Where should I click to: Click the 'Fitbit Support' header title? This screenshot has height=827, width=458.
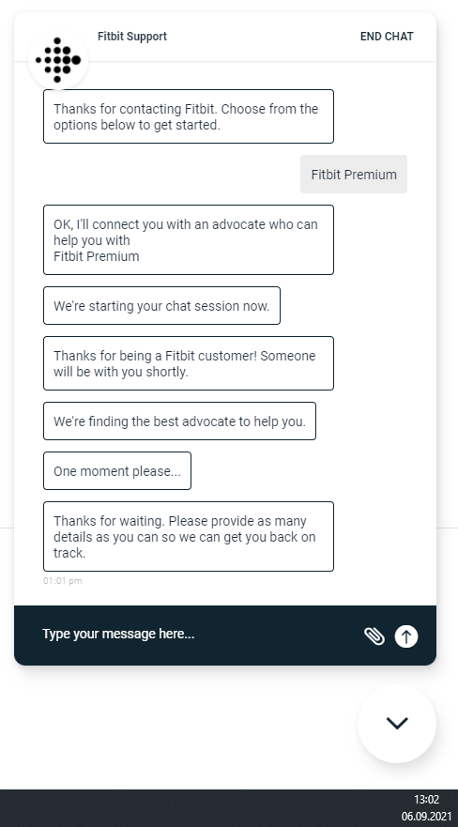[x=132, y=37]
